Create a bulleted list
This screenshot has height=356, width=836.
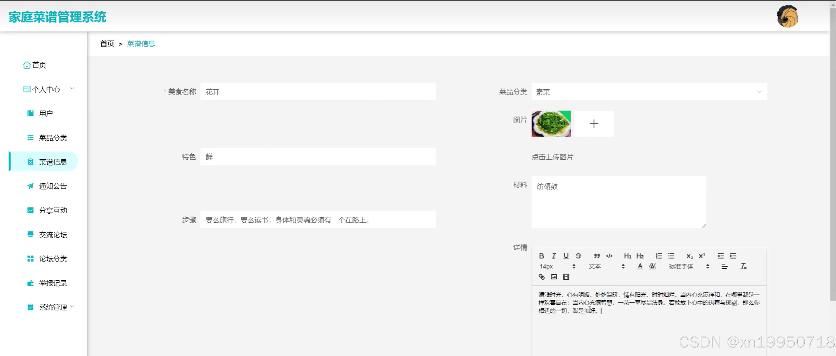pyautogui.click(x=671, y=256)
